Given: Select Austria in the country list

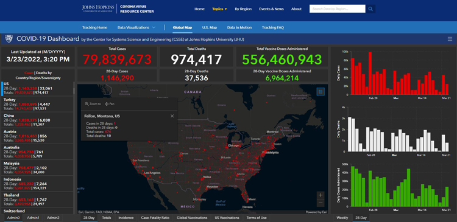Looking at the screenshot, I should point(37,136).
